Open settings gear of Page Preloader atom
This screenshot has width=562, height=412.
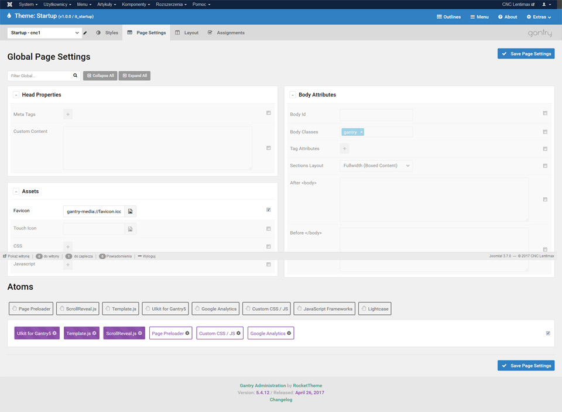click(x=187, y=333)
